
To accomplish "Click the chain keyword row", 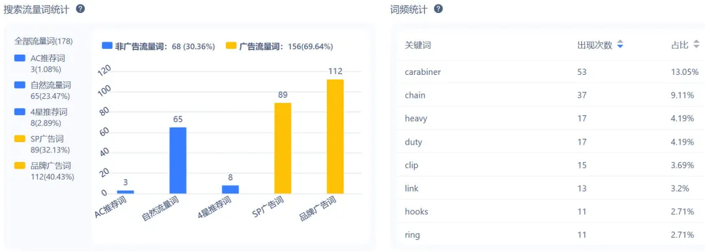I will (551, 95).
